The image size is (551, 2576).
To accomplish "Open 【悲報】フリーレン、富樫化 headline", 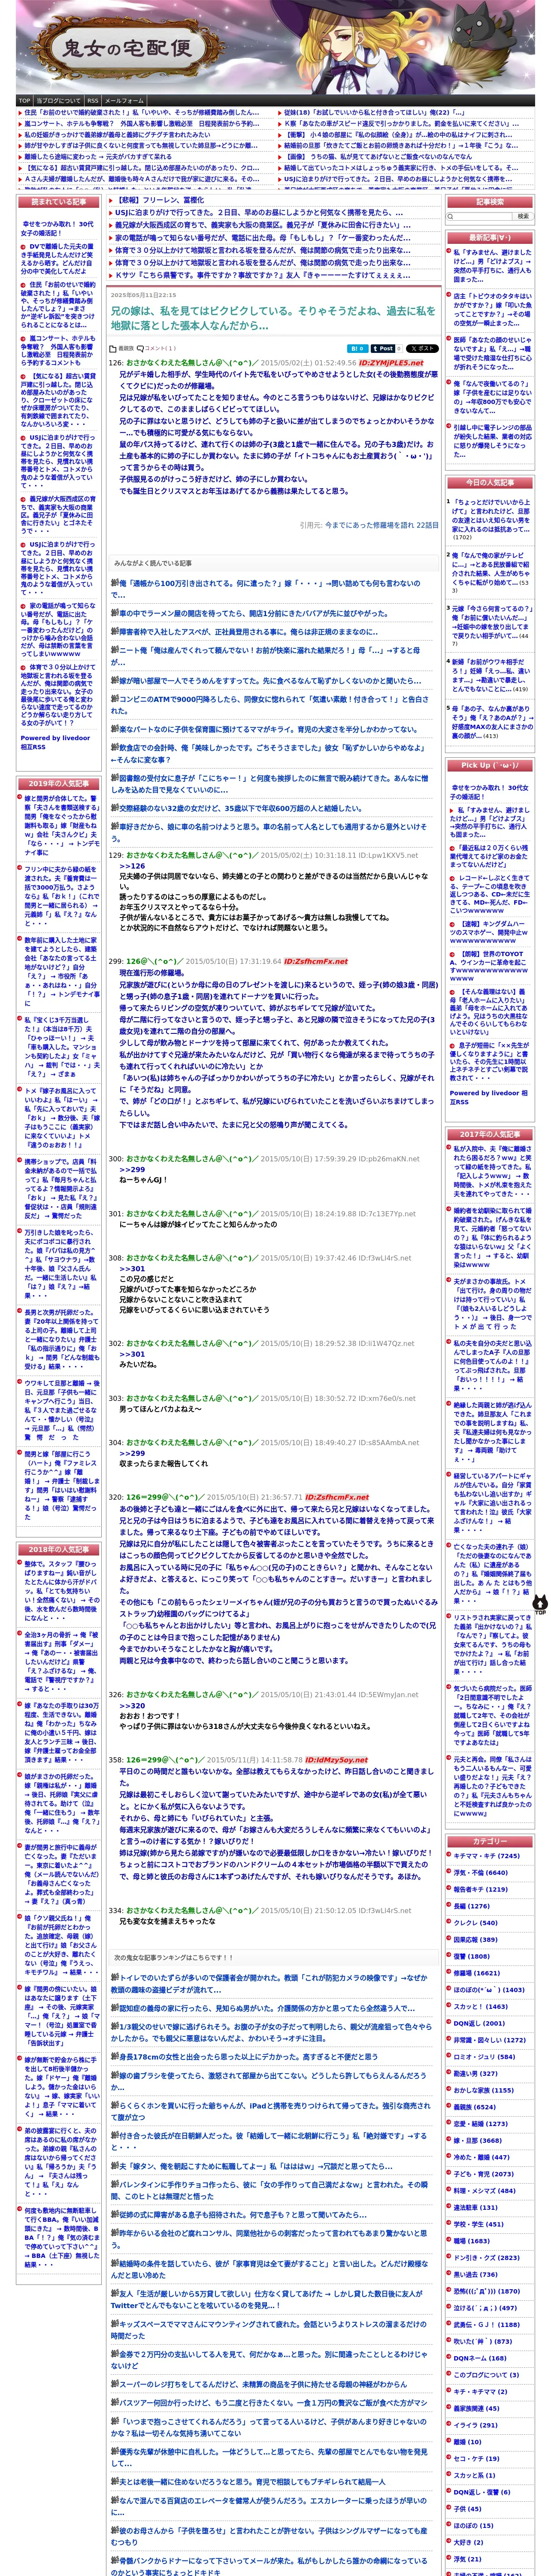I will [159, 199].
